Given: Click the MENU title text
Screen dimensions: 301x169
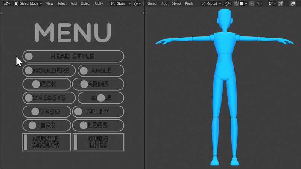Looking at the screenshot, I should click(x=73, y=33).
